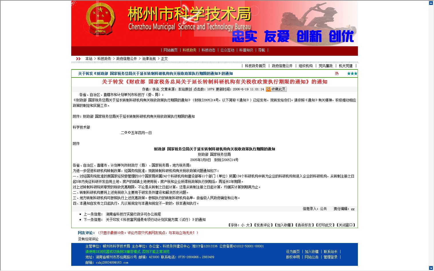Viewport: 434px width, 271px height.
Task: Click 加入收藏 in the footer
Action: 312,252
